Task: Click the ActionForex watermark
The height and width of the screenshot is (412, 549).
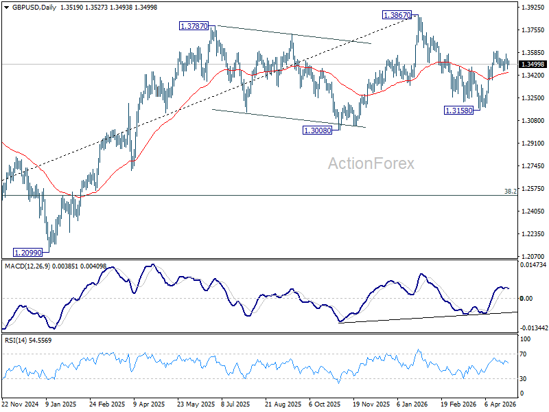Action: click(x=371, y=163)
